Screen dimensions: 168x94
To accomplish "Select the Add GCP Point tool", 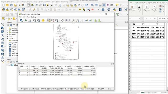I will [49, 20].
